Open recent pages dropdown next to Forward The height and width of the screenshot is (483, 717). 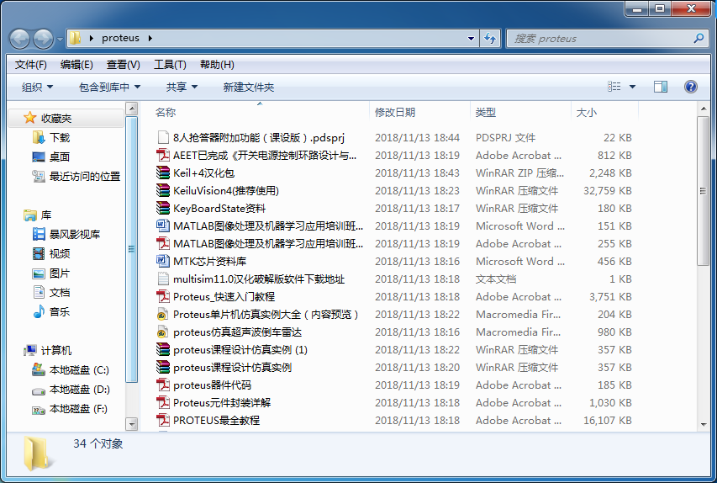click(x=60, y=40)
